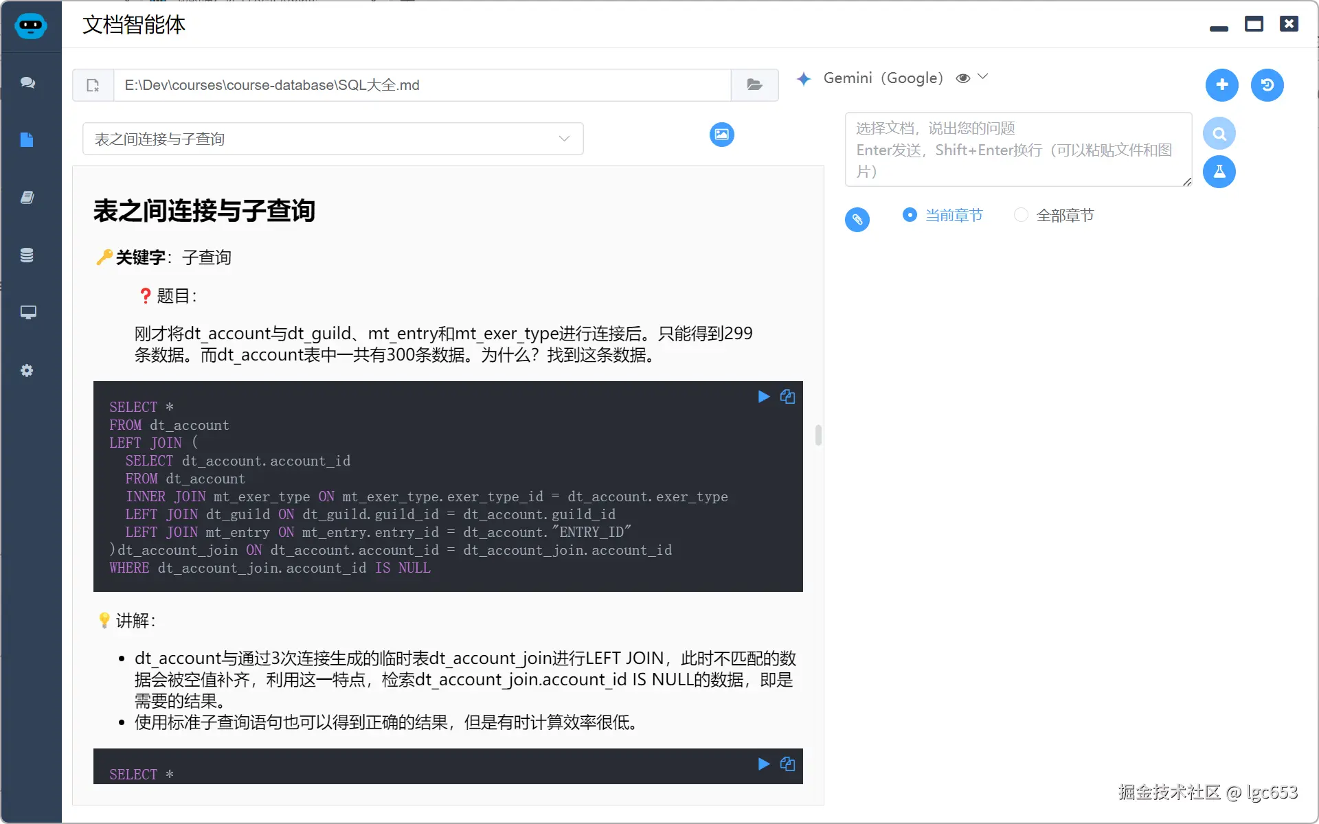Viewport: 1319px width, 824px height.
Task: Copy the first SQL code block
Action: pyautogui.click(x=787, y=397)
